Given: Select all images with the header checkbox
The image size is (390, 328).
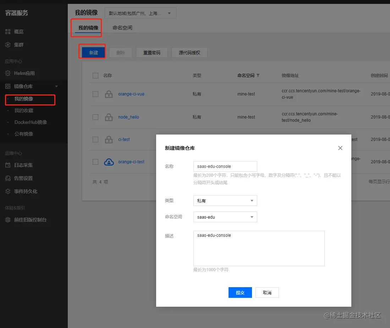Looking at the screenshot, I should (95, 75).
